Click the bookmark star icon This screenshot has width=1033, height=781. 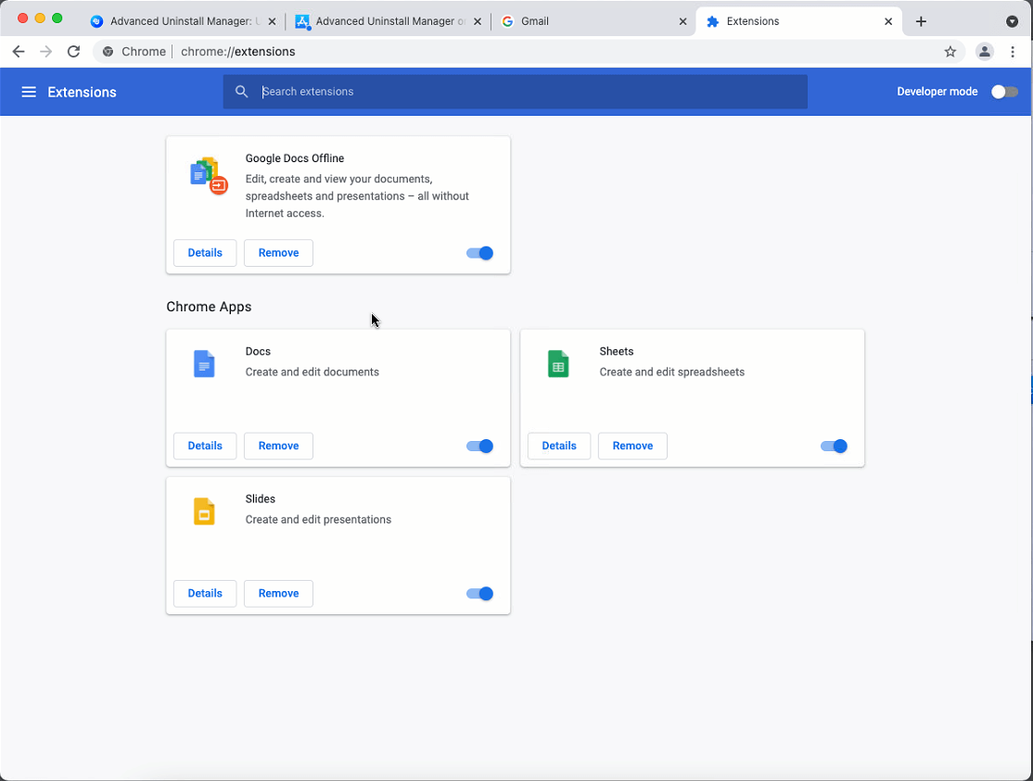950,52
